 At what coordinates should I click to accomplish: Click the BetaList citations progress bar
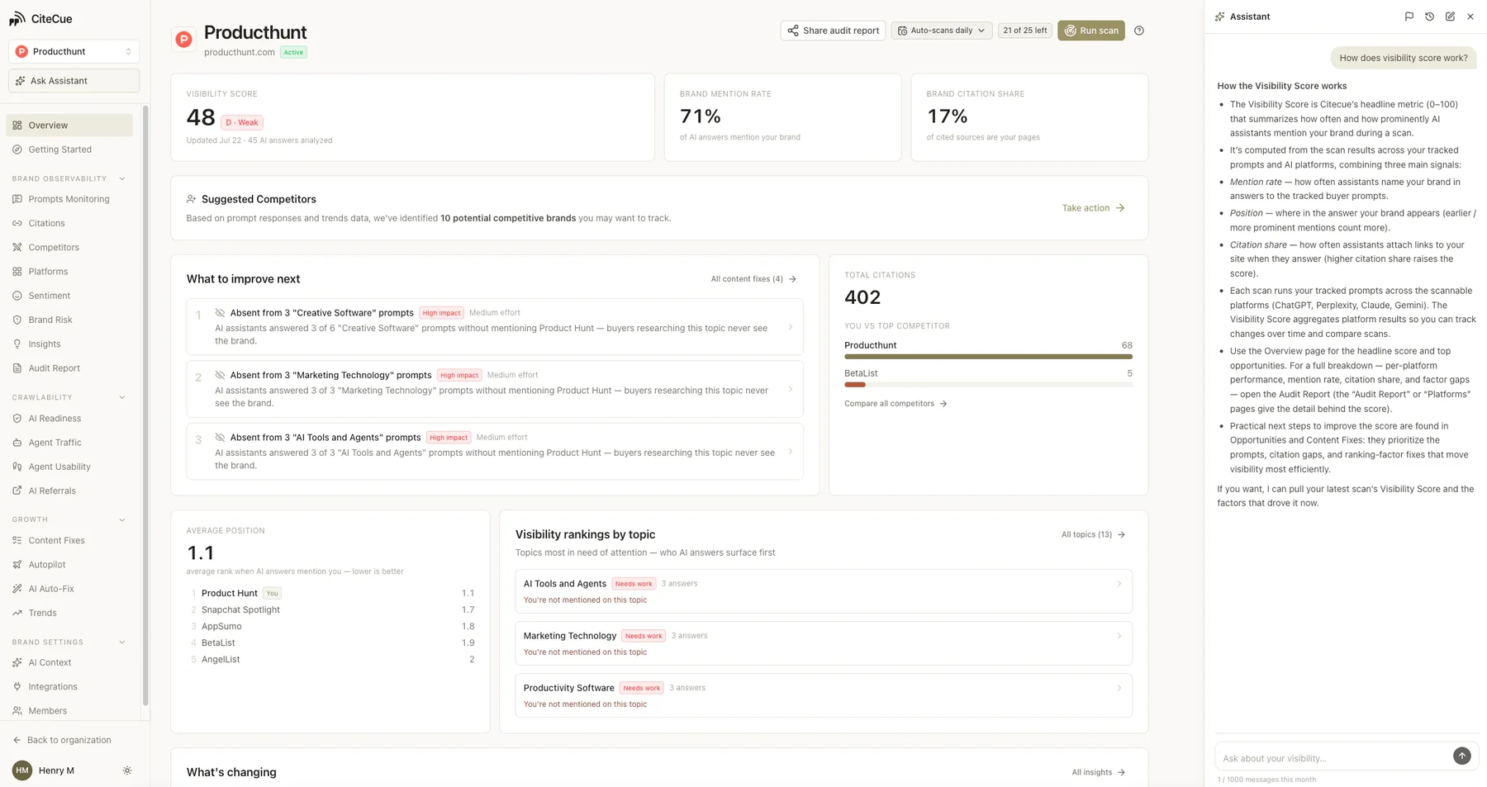(988, 385)
